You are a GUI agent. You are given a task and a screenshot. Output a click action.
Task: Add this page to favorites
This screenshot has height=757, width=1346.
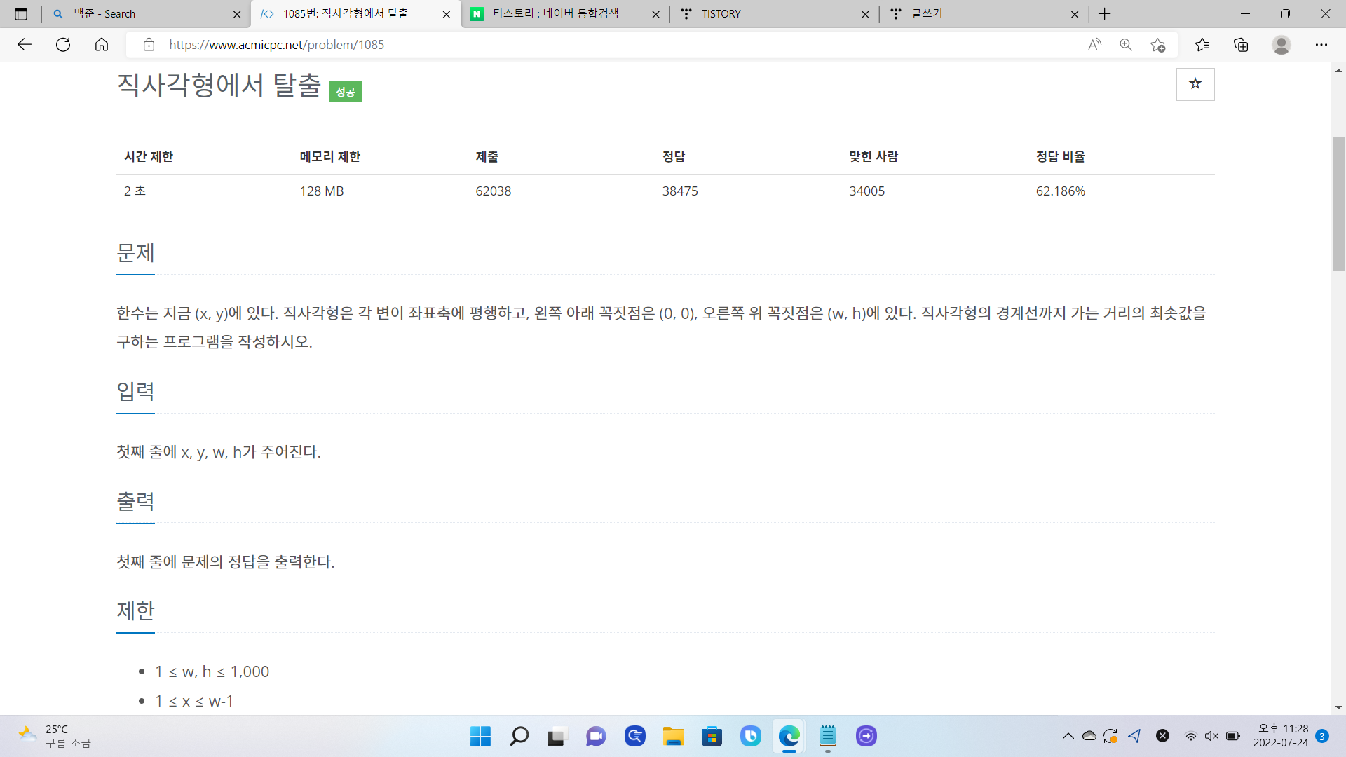[x=1157, y=45]
